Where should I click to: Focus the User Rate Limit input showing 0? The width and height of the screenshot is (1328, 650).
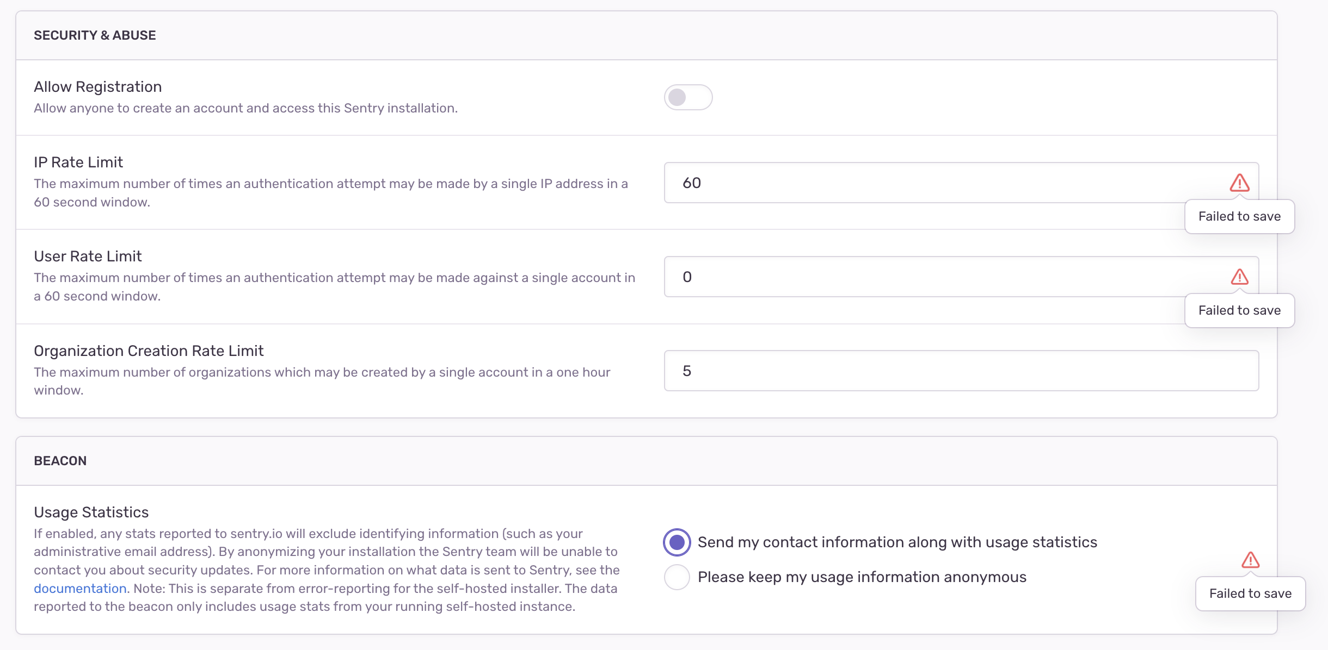coord(961,277)
